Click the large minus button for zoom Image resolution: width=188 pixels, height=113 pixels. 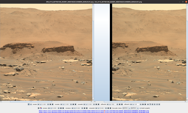coord(38,104)
